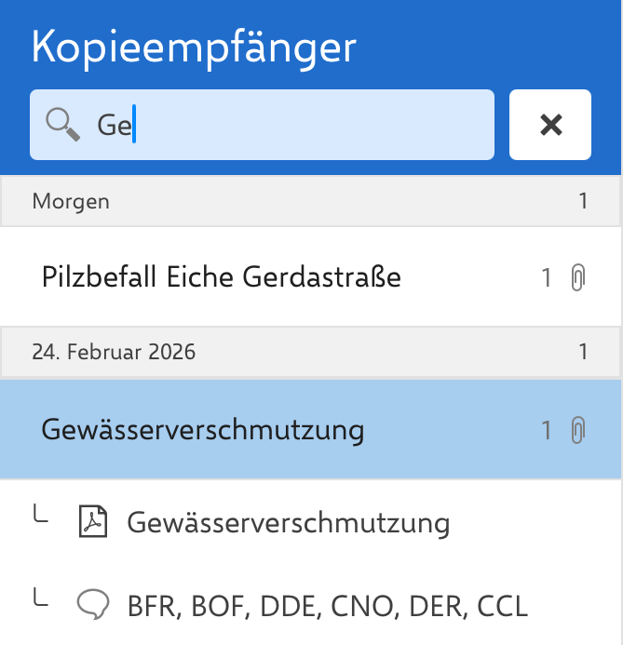
Task: Click attachment count on the highlighted Gewässerverschmutzung row
Action: 548,430
